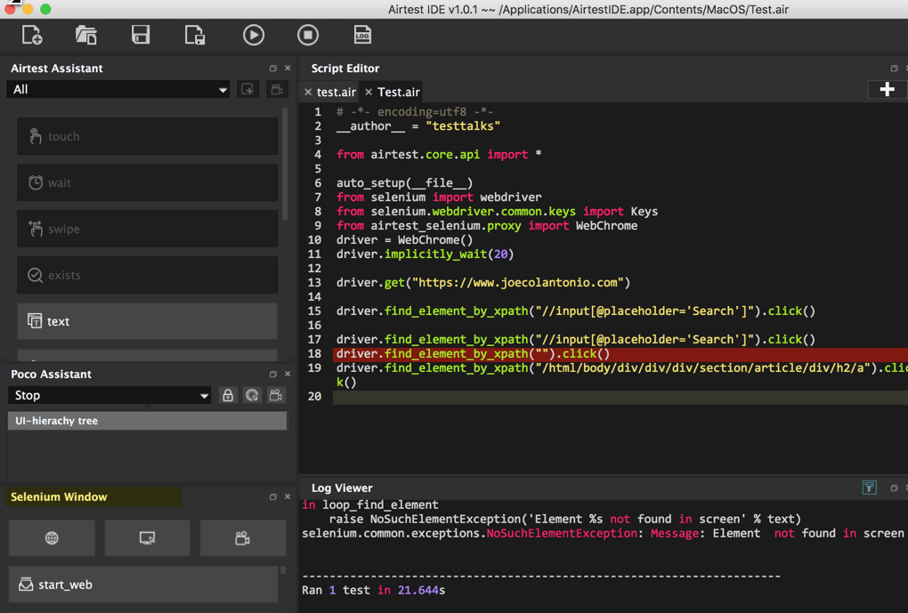
Task: Toggle the filter icon in Log Viewer
Action: click(x=870, y=488)
